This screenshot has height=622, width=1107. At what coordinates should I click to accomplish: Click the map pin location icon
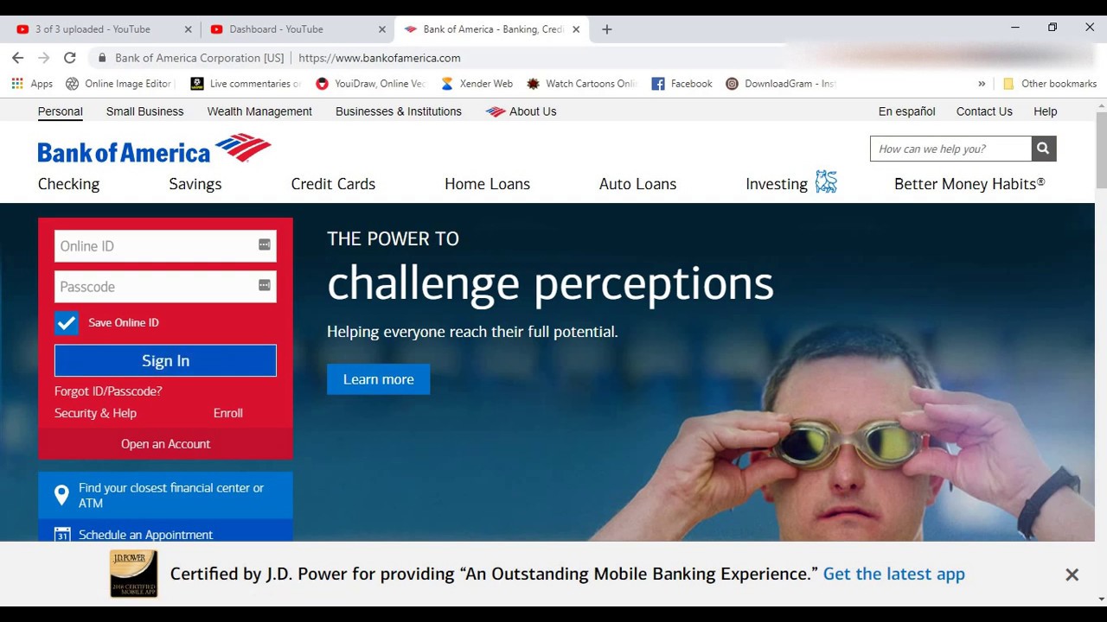pos(61,495)
